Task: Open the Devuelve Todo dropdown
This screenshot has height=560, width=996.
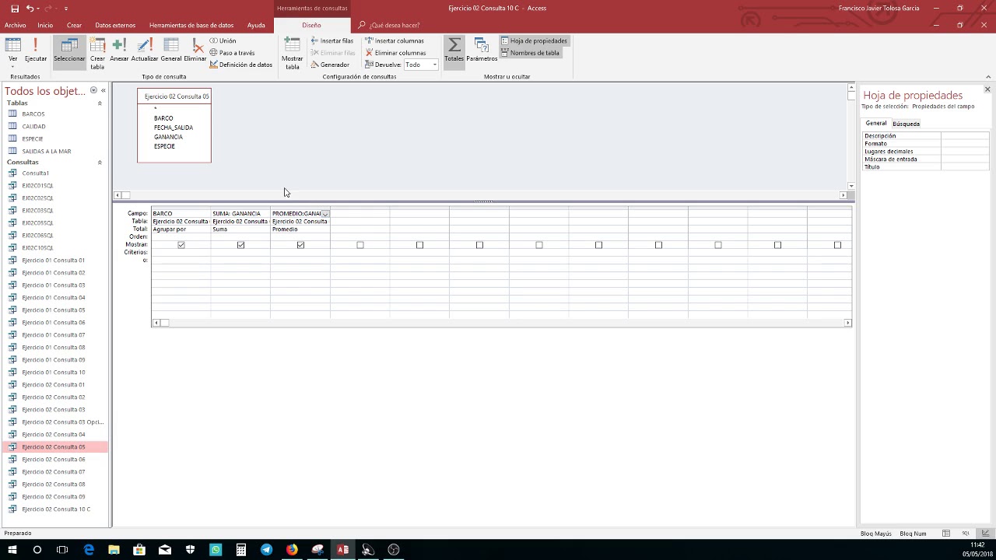Action: click(434, 65)
